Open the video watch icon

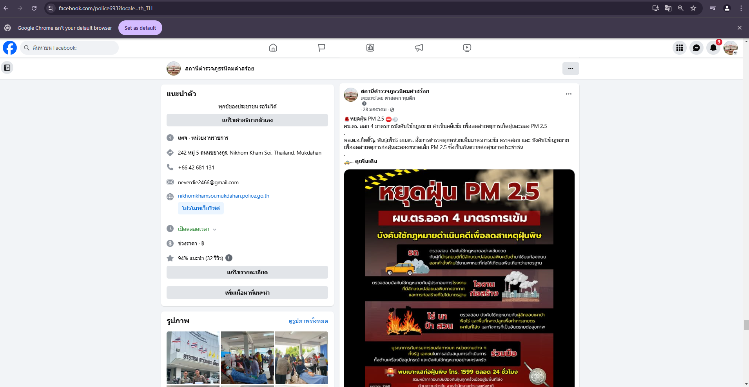[467, 48]
